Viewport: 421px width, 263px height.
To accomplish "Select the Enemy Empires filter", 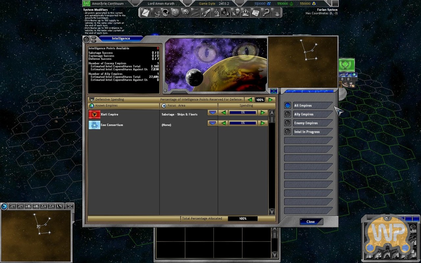I will (288, 123).
